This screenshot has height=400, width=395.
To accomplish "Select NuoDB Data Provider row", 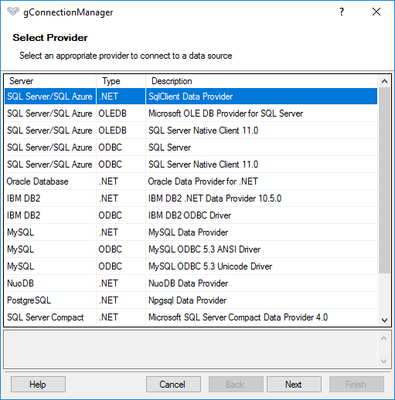I will pos(191,283).
